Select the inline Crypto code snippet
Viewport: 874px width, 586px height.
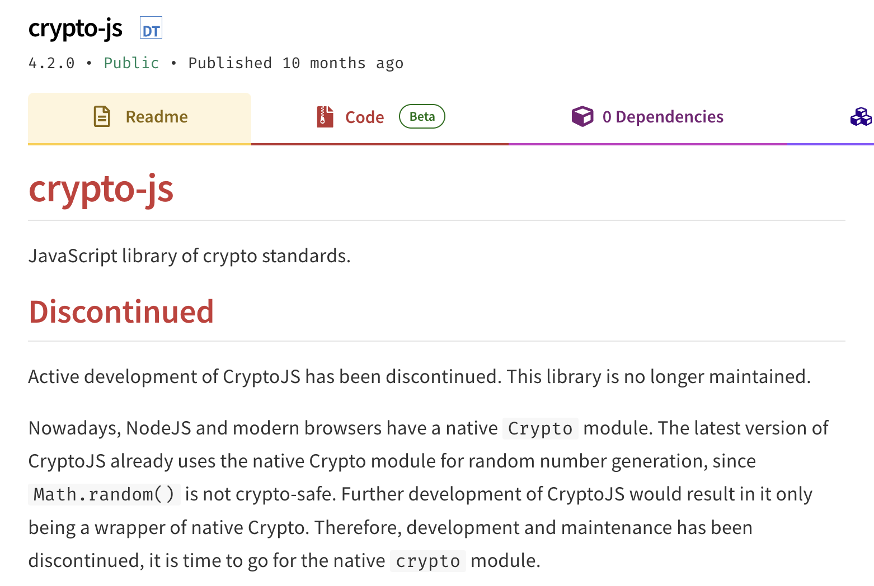tap(539, 428)
